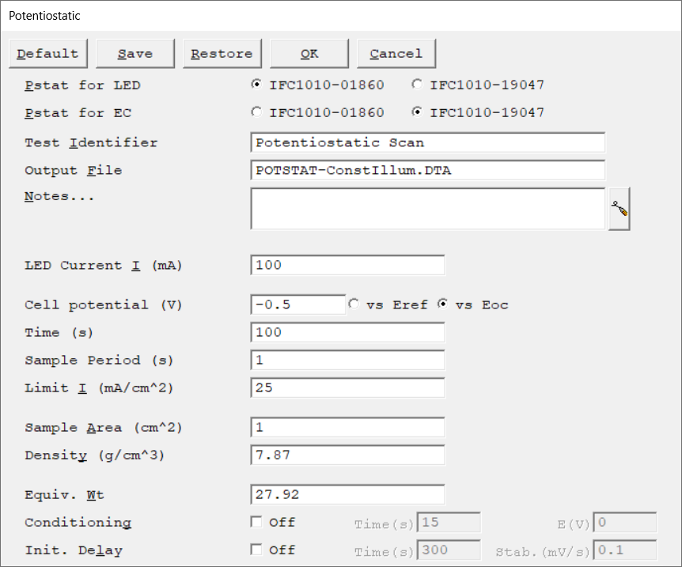Click the Default button
This screenshot has height=567, width=682.
pos(48,54)
